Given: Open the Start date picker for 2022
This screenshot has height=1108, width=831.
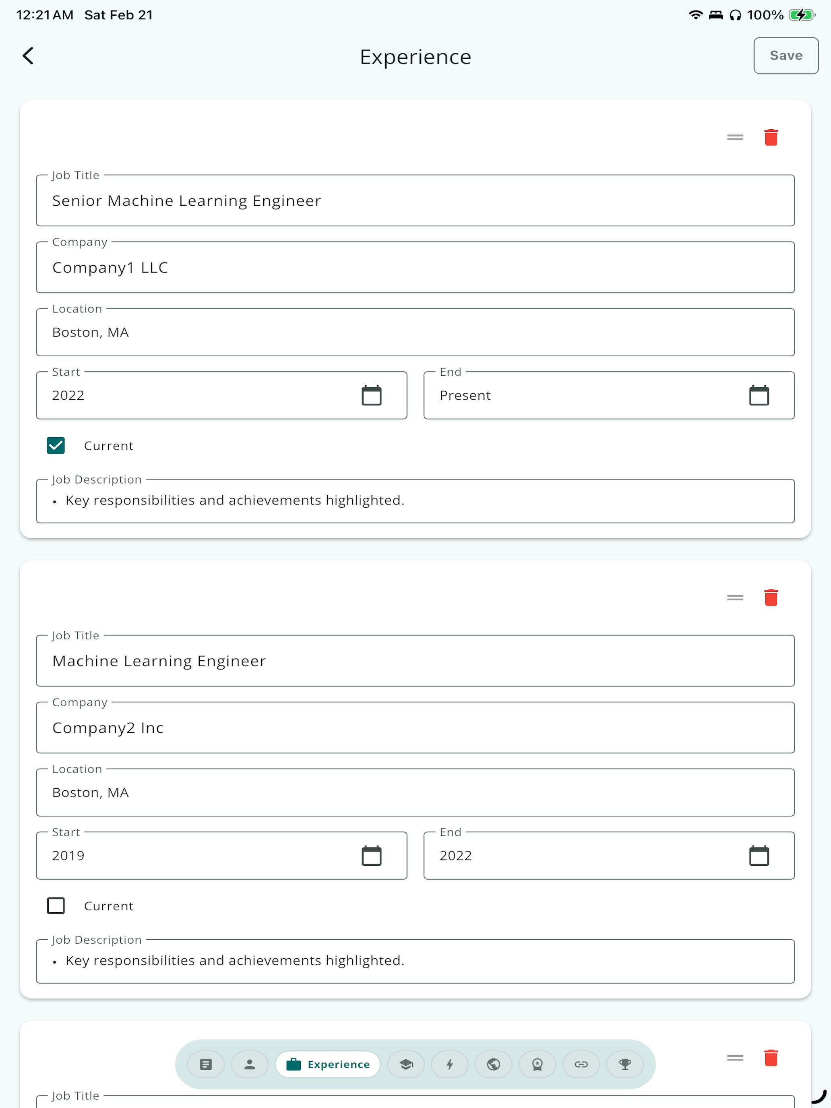Looking at the screenshot, I should pyautogui.click(x=371, y=395).
